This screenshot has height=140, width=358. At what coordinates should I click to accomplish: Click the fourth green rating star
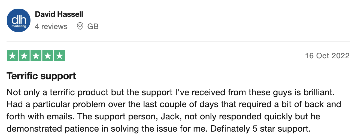[x=48, y=56]
